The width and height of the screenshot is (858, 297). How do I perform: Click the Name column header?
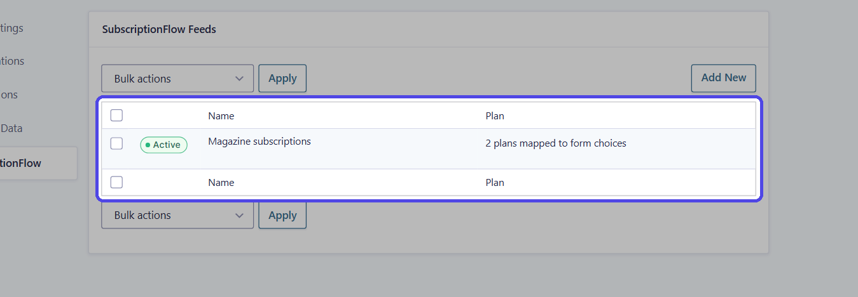click(221, 116)
